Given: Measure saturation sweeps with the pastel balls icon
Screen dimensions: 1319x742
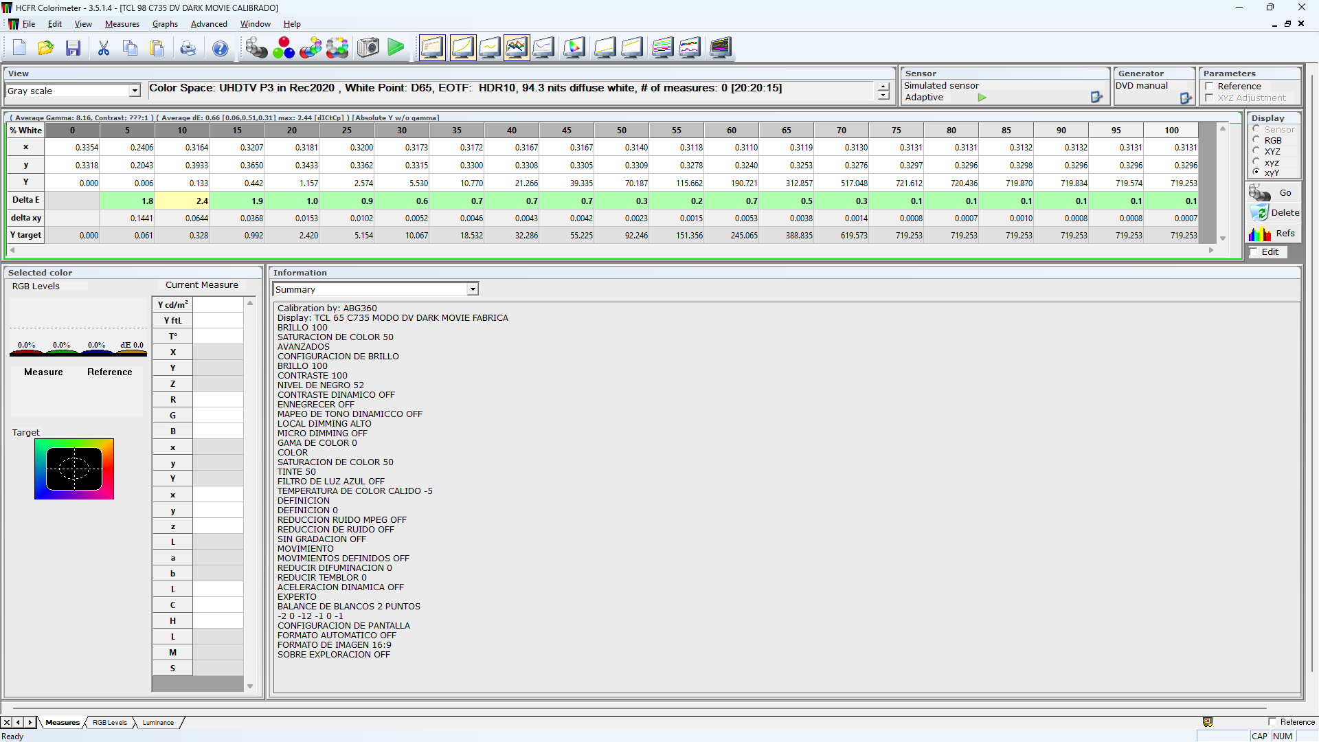Looking at the screenshot, I should point(337,48).
